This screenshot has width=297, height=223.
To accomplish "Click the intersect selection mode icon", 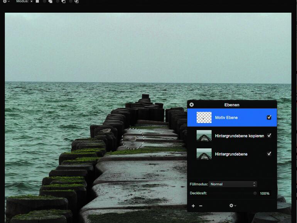I will 76,1.
